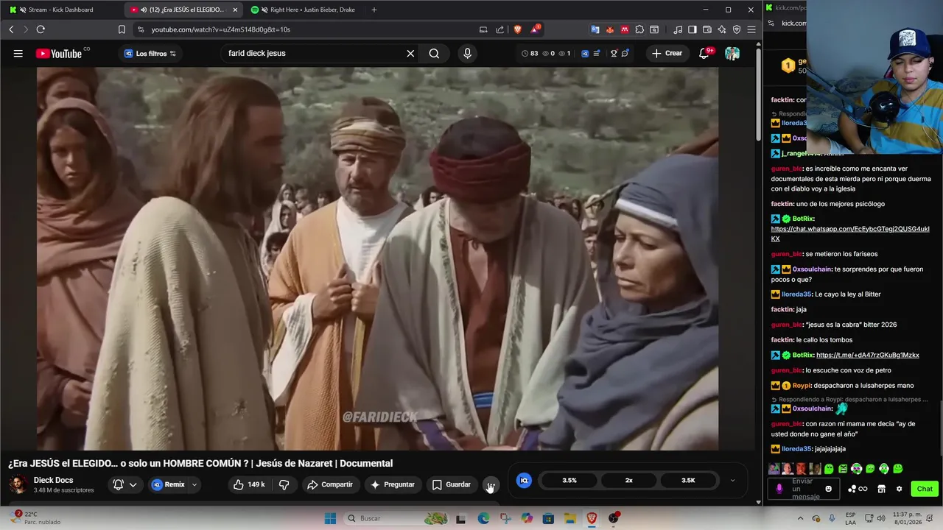Open the YouTube hamburger guide menu
Screen dimensions: 943x530
point(18,53)
